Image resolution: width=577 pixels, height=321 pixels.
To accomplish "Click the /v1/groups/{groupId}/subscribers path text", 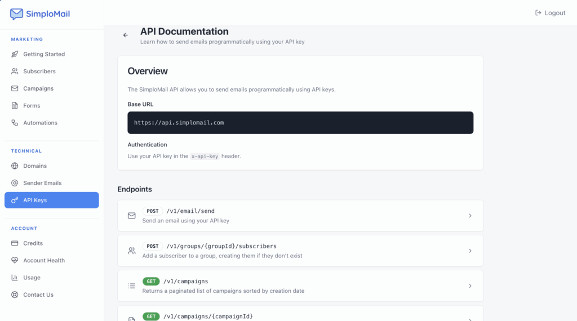I will pyautogui.click(x=221, y=246).
